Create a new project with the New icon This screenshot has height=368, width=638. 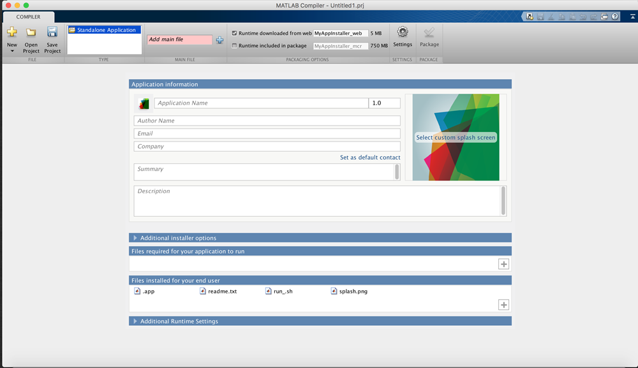tap(11, 32)
